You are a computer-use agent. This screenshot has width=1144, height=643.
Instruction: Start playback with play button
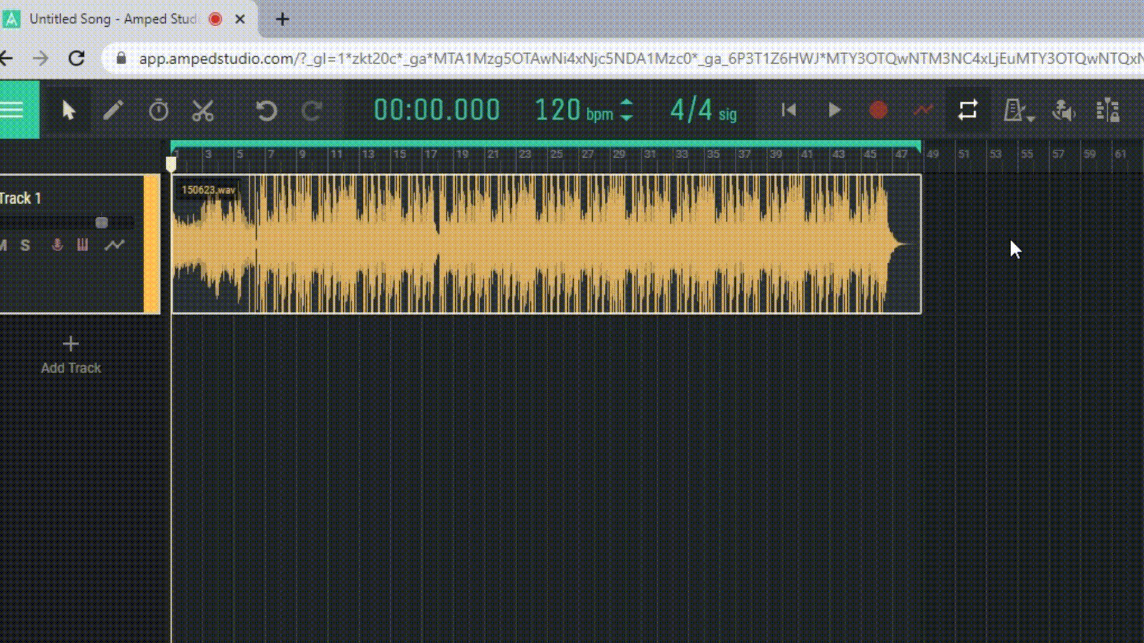(834, 110)
